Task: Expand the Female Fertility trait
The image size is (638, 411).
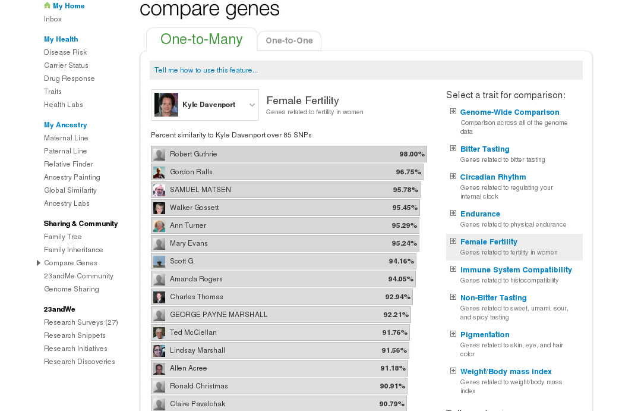Action: 453,241
